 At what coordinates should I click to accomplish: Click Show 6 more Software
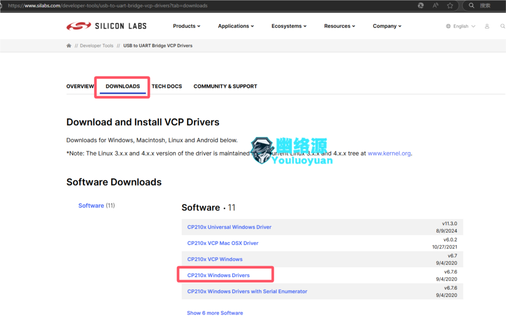click(x=215, y=313)
